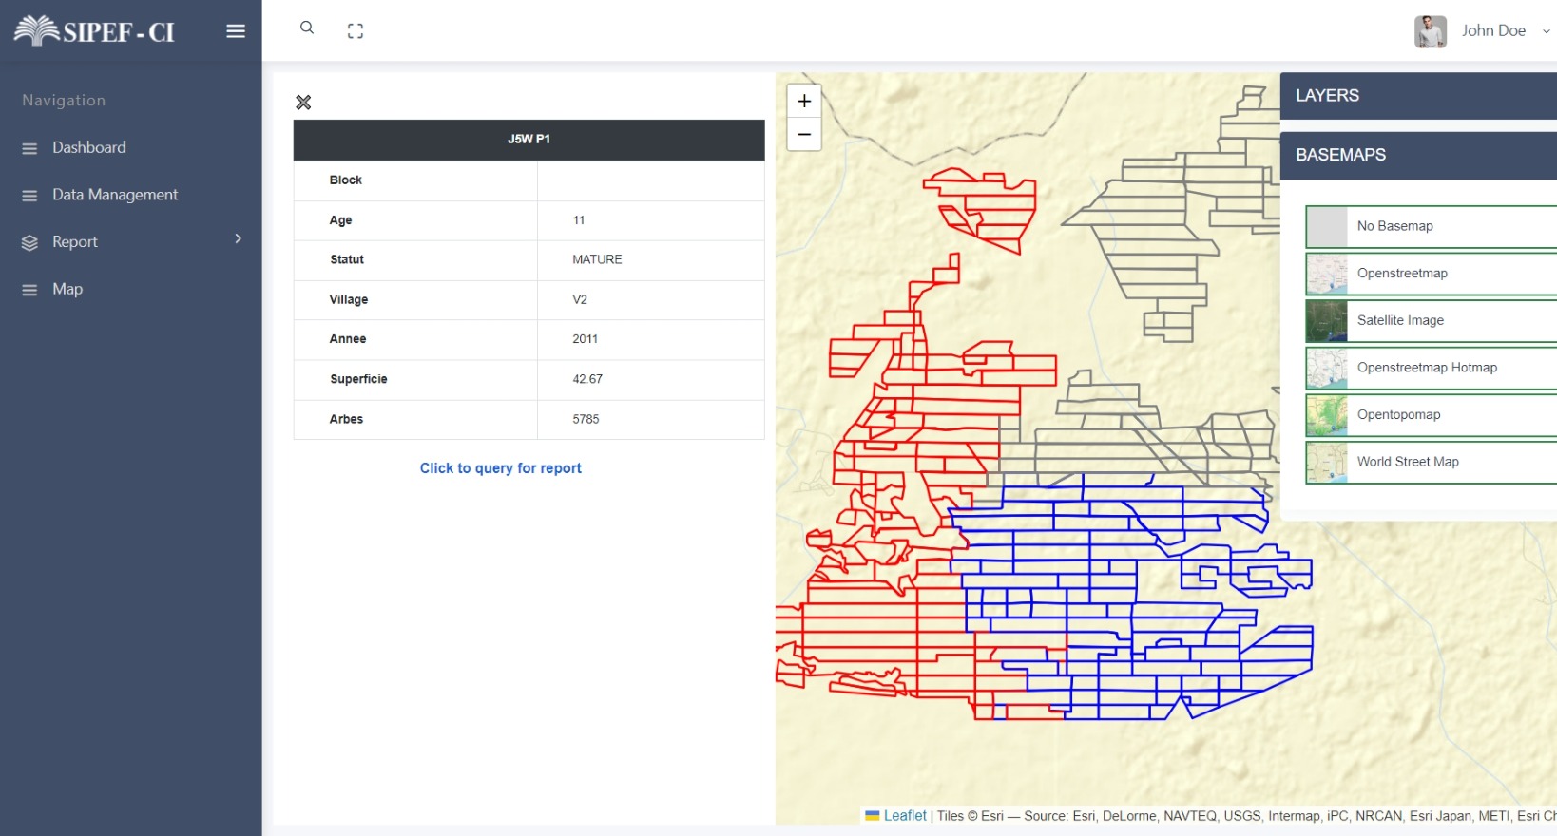Click 'Click to query for report' link

501,468
